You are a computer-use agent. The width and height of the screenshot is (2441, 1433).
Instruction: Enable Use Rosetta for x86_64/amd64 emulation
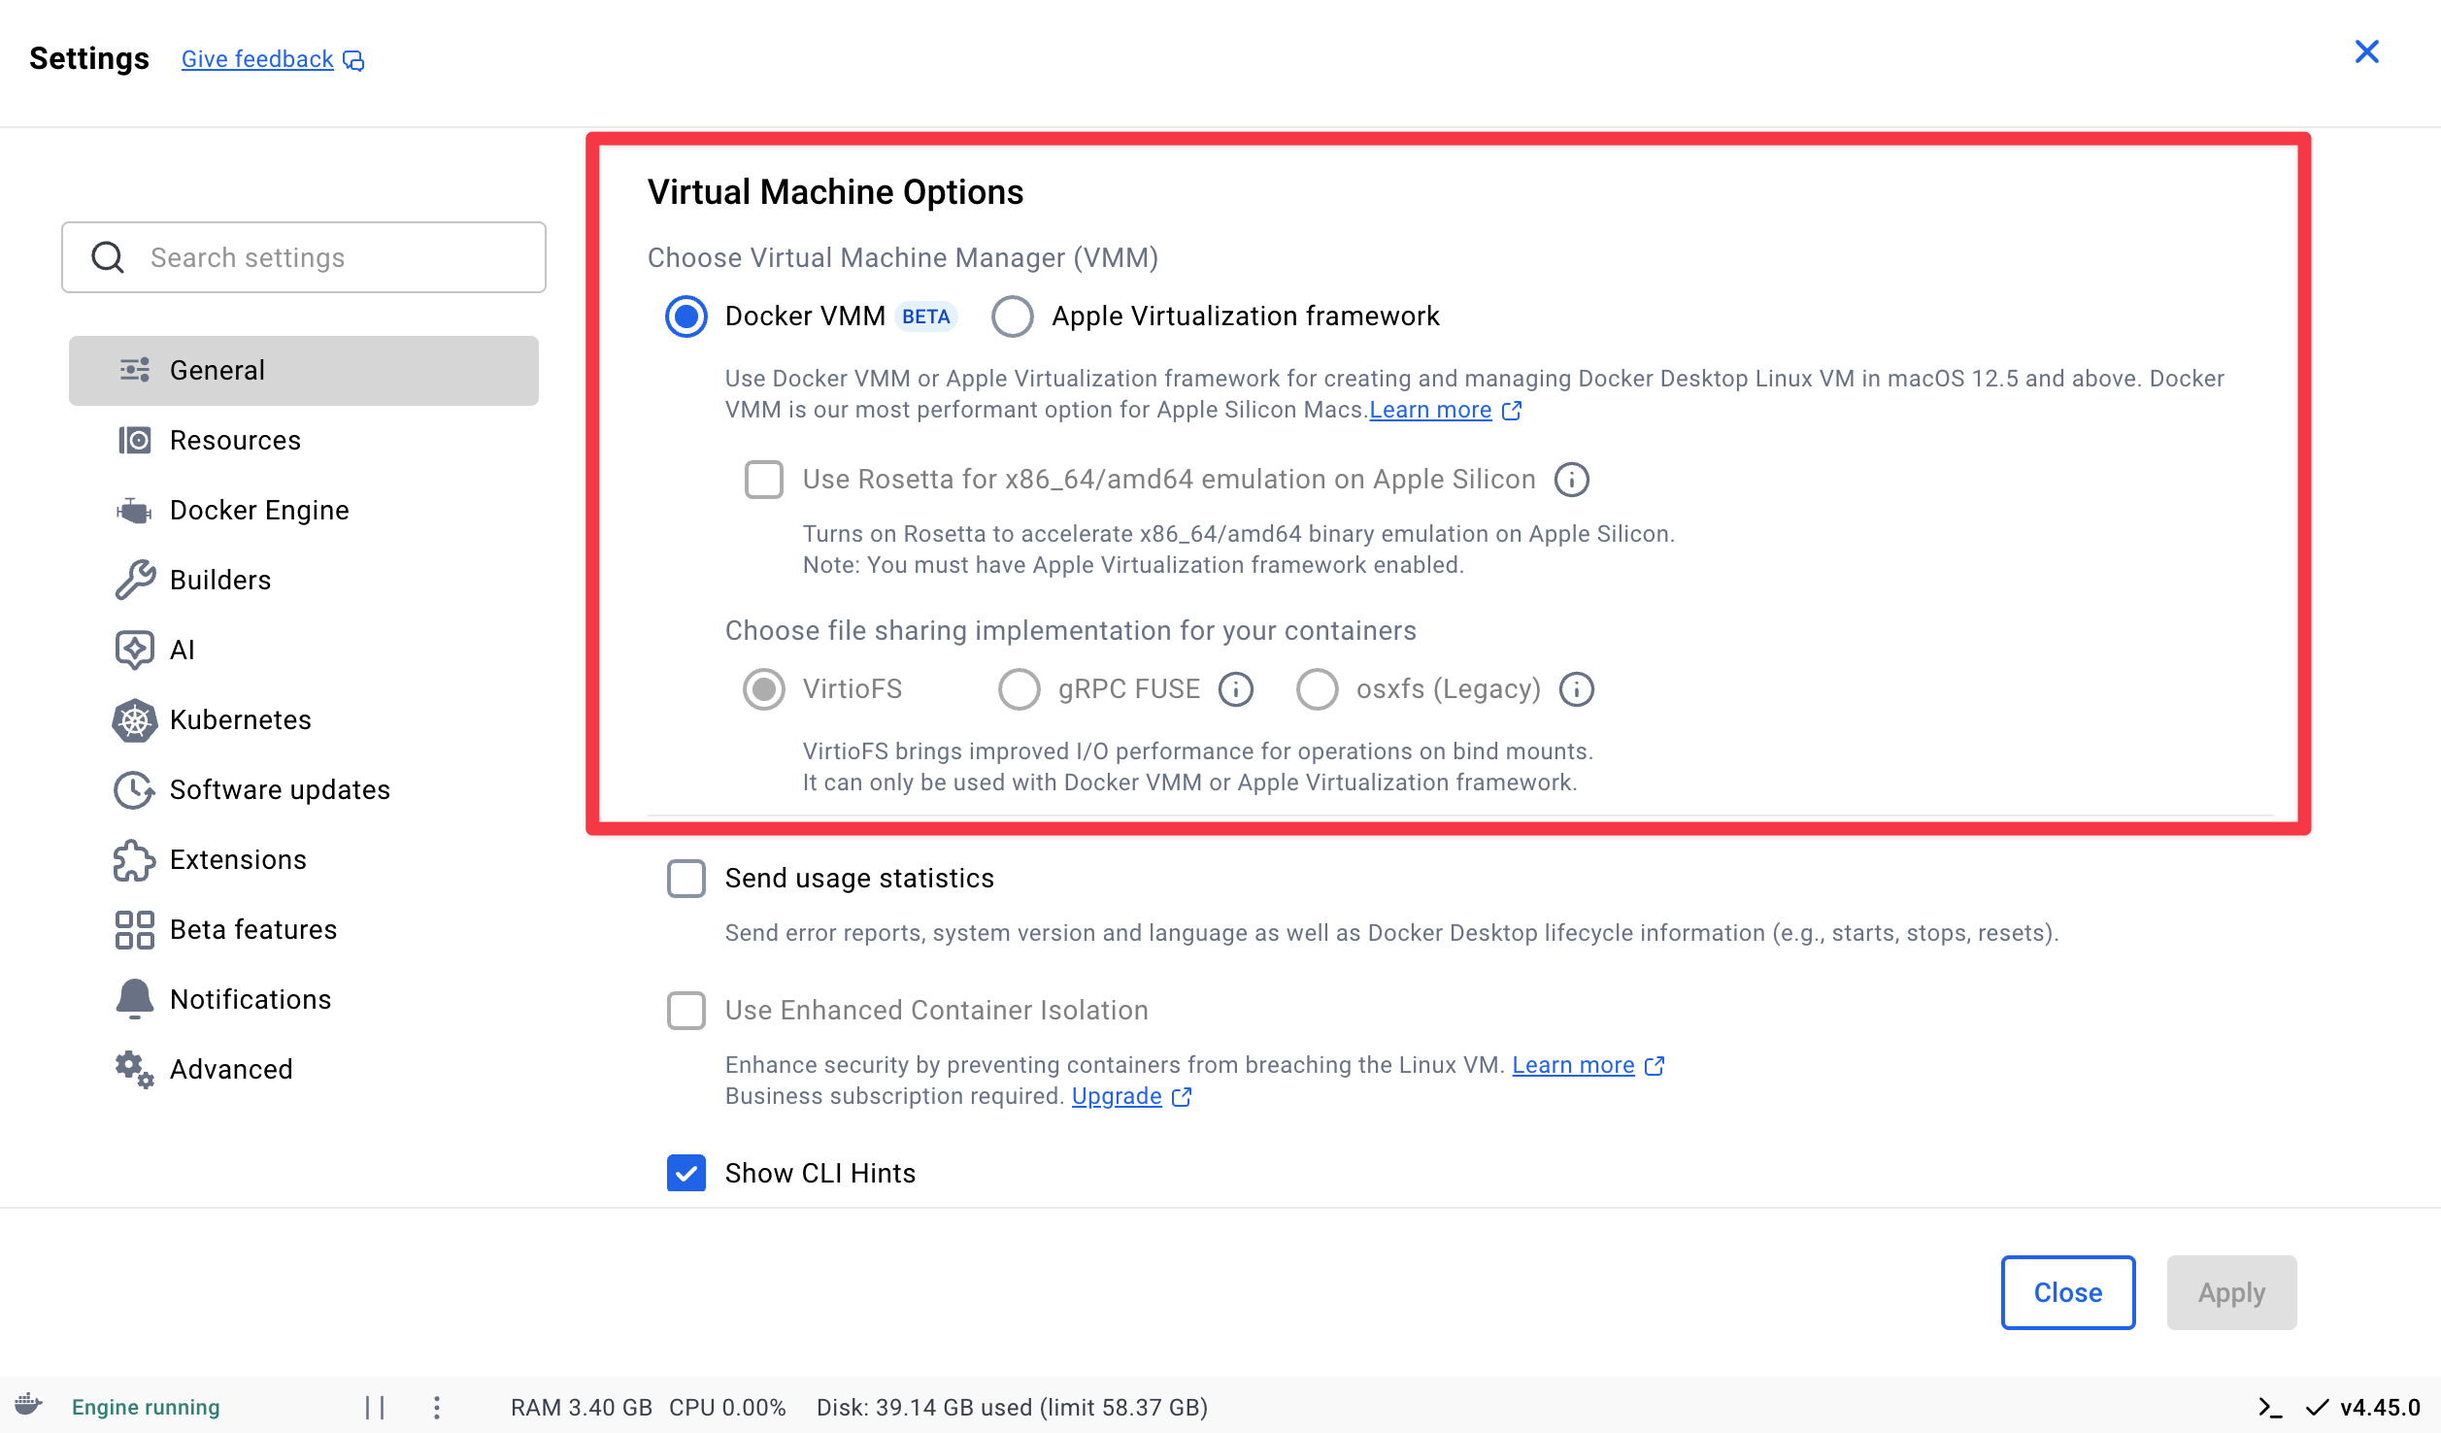click(764, 479)
